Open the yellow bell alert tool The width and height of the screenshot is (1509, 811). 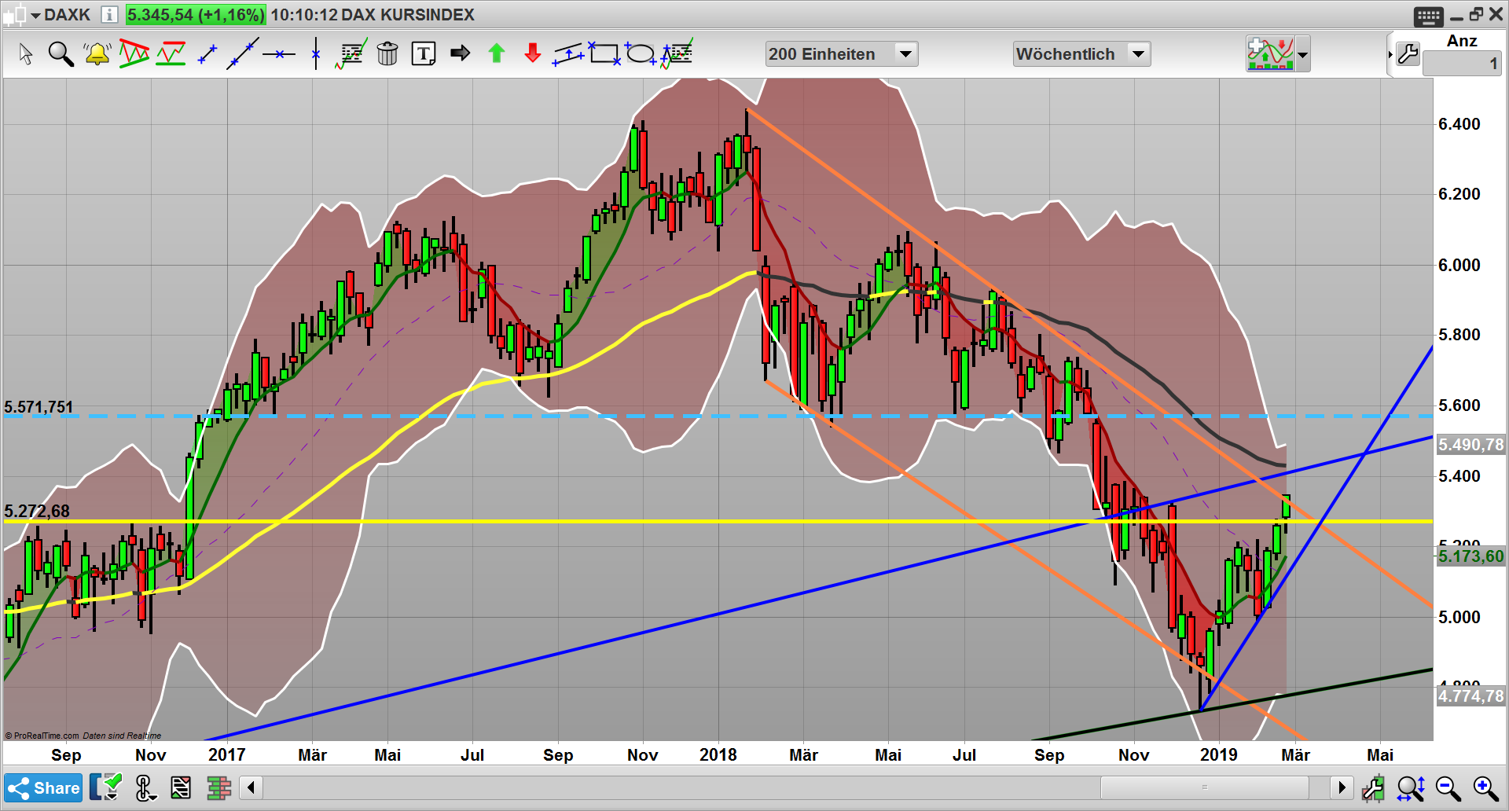(x=97, y=53)
